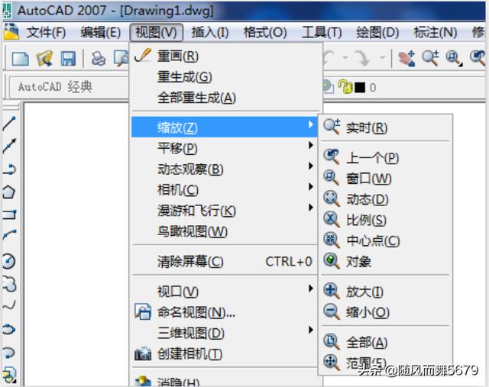Click the Open file toolbar icon
Image resolution: width=489 pixels, height=387 pixels.
(44, 58)
